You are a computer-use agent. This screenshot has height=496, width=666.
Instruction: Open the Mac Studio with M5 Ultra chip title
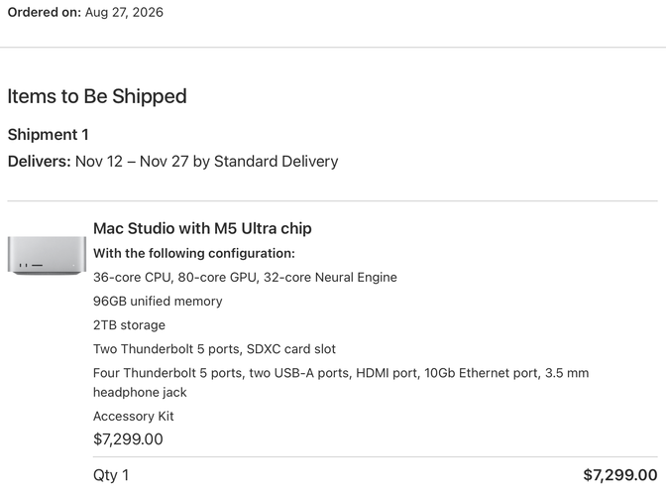[202, 229]
